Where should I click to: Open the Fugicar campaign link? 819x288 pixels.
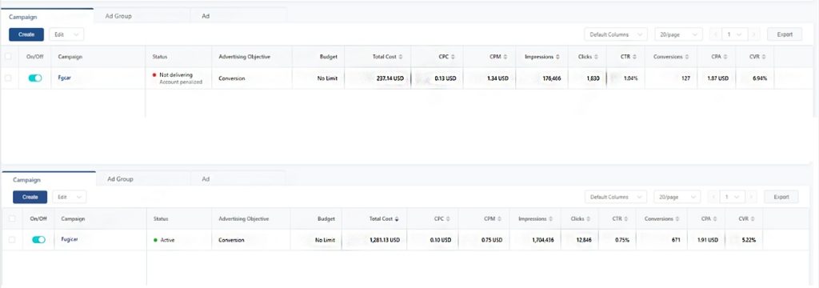70,239
